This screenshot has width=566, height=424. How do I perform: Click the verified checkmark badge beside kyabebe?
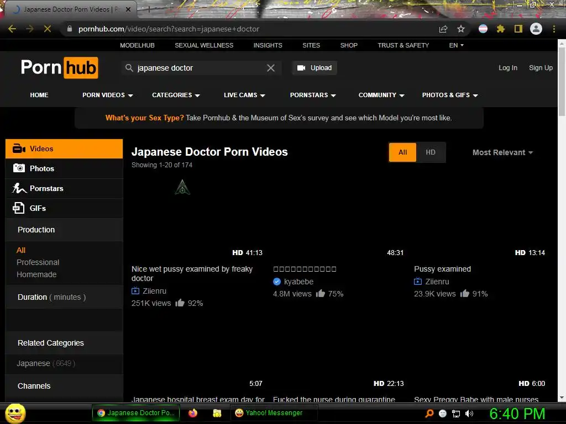tap(277, 282)
